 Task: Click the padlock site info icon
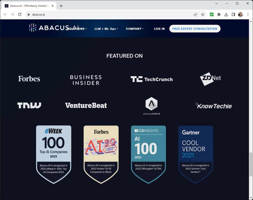29,15
